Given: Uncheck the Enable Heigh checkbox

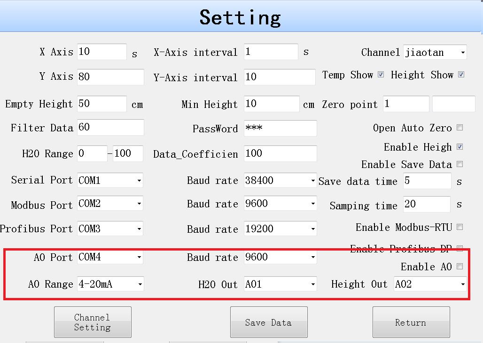Looking at the screenshot, I should (460, 147).
